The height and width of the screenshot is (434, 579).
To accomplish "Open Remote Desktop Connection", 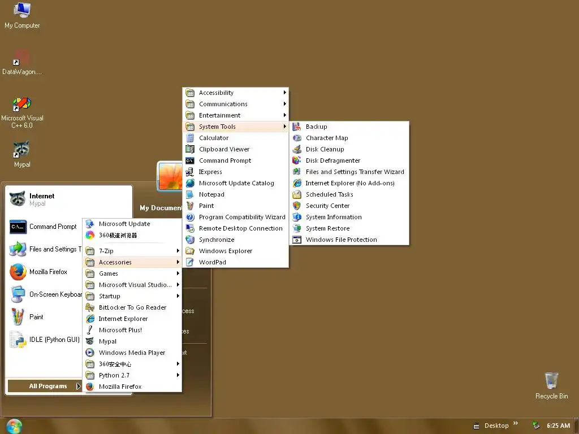I will click(x=236, y=228).
